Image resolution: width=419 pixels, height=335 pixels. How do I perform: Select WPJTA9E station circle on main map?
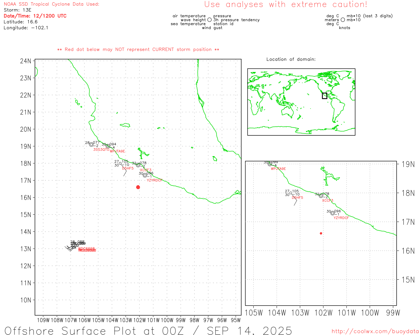pyautogui.click(x=108, y=146)
